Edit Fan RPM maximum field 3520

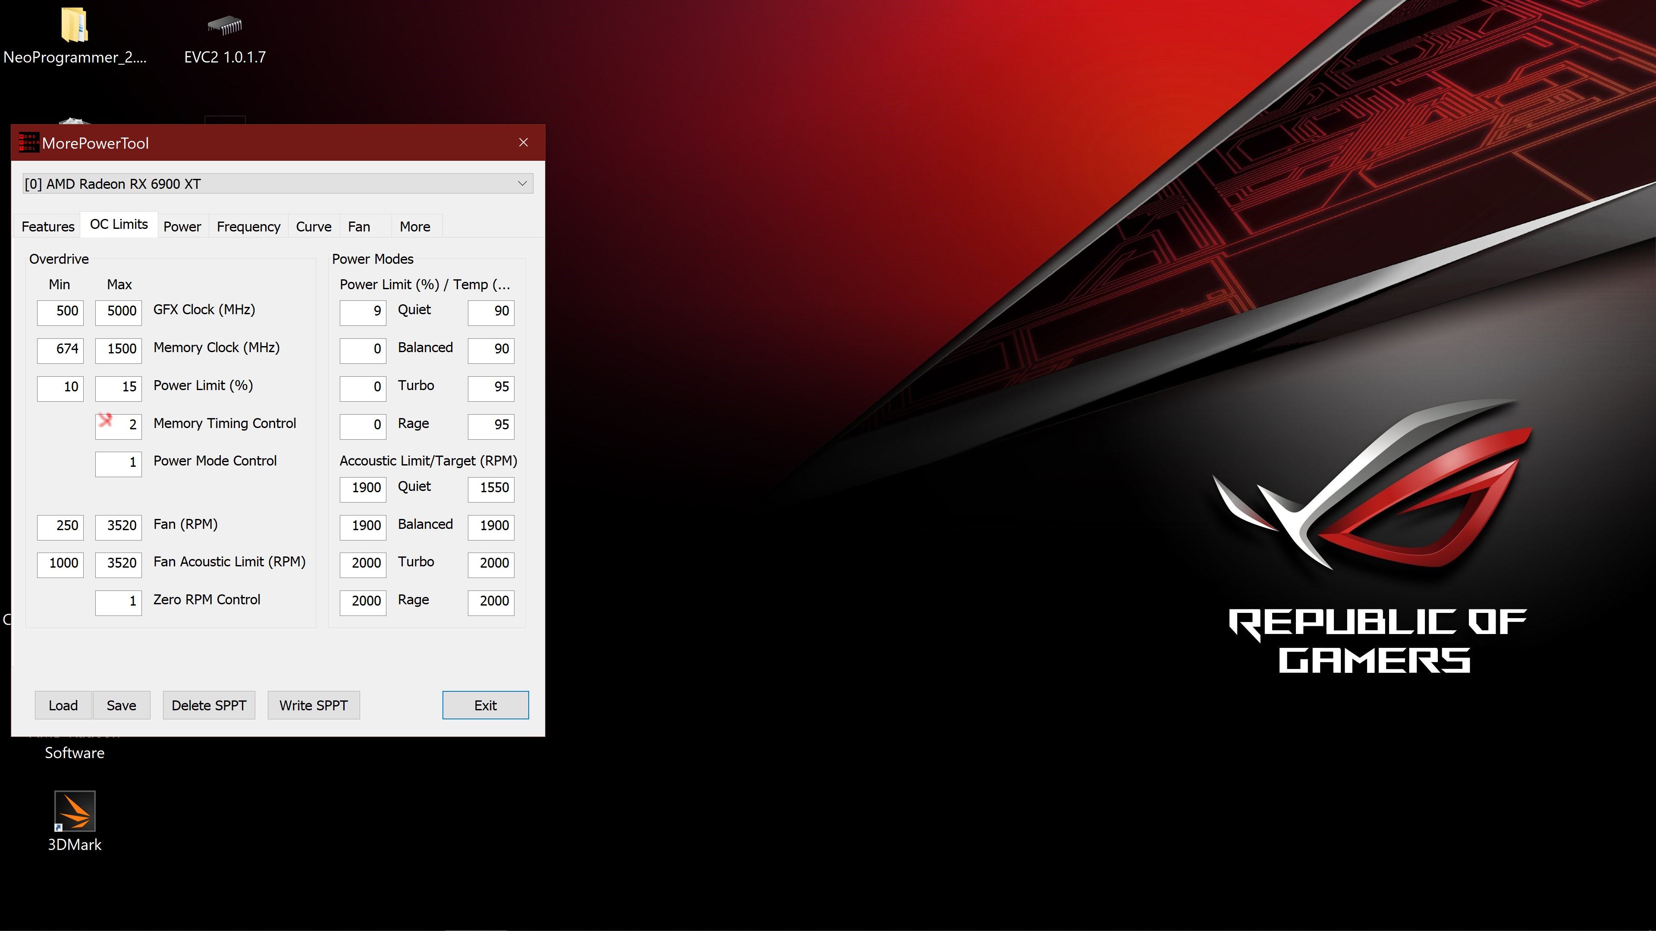[118, 528]
